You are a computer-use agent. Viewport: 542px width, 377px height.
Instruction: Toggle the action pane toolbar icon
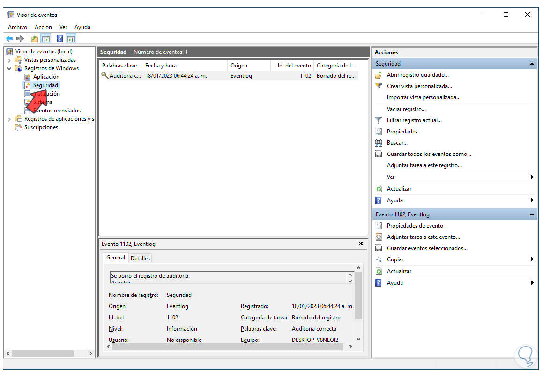click(x=71, y=39)
